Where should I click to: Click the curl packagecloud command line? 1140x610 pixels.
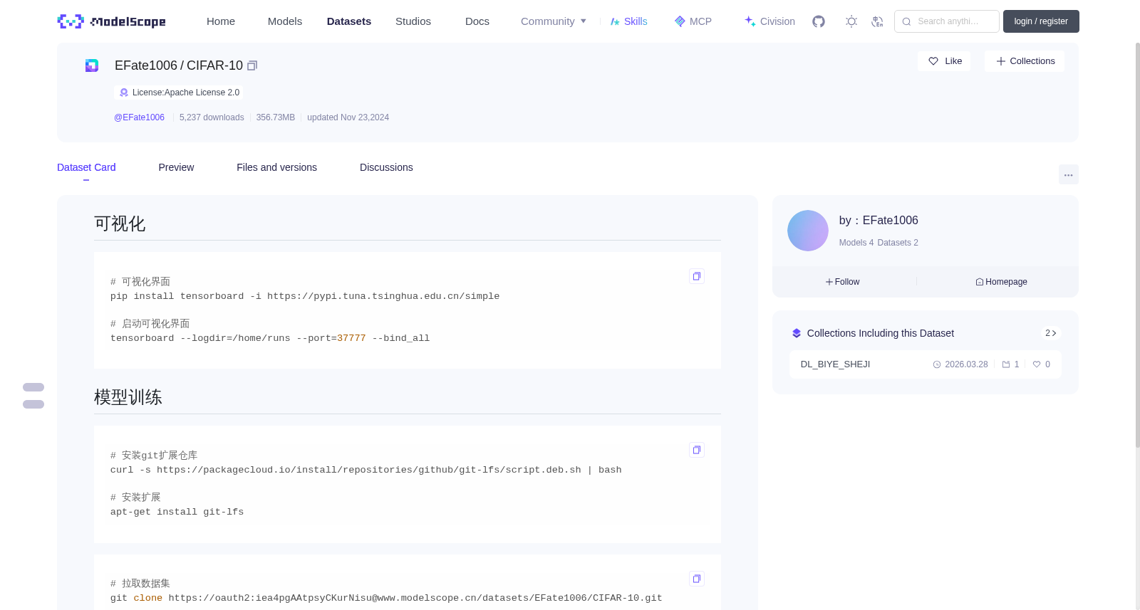pyautogui.click(x=366, y=470)
